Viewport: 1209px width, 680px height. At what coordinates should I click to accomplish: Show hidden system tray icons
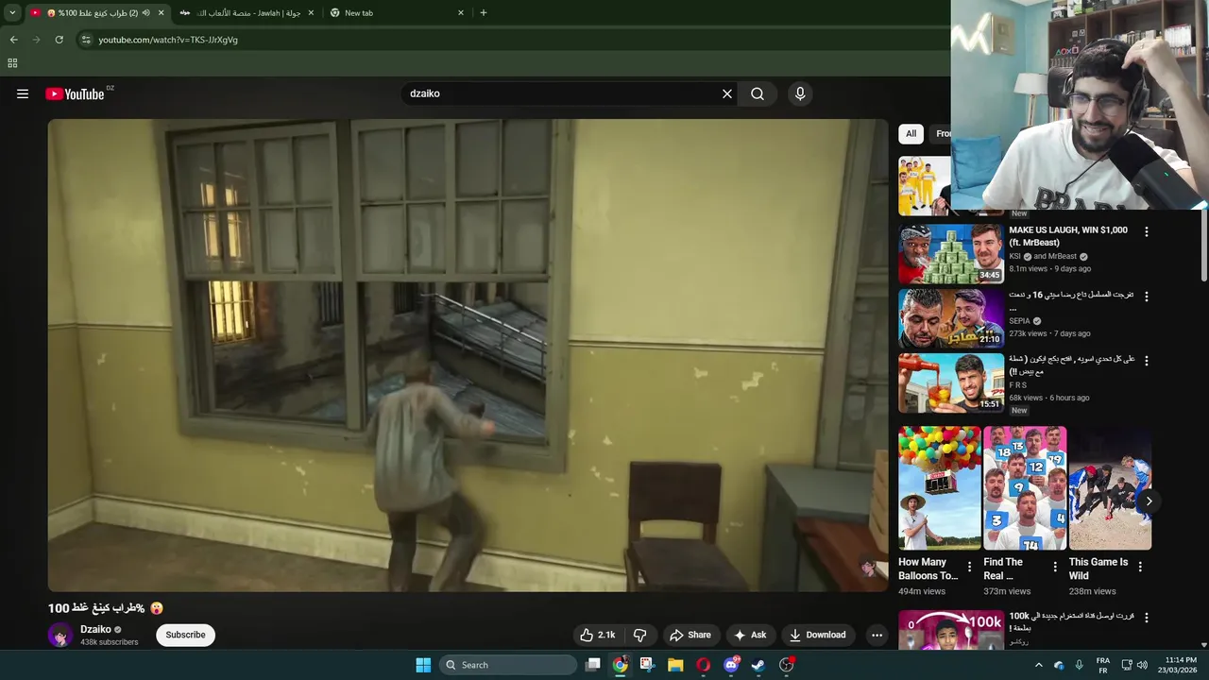tap(1038, 665)
